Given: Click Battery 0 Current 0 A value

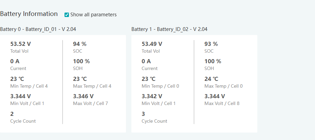Looking at the screenshot, I should pos(15,62).
